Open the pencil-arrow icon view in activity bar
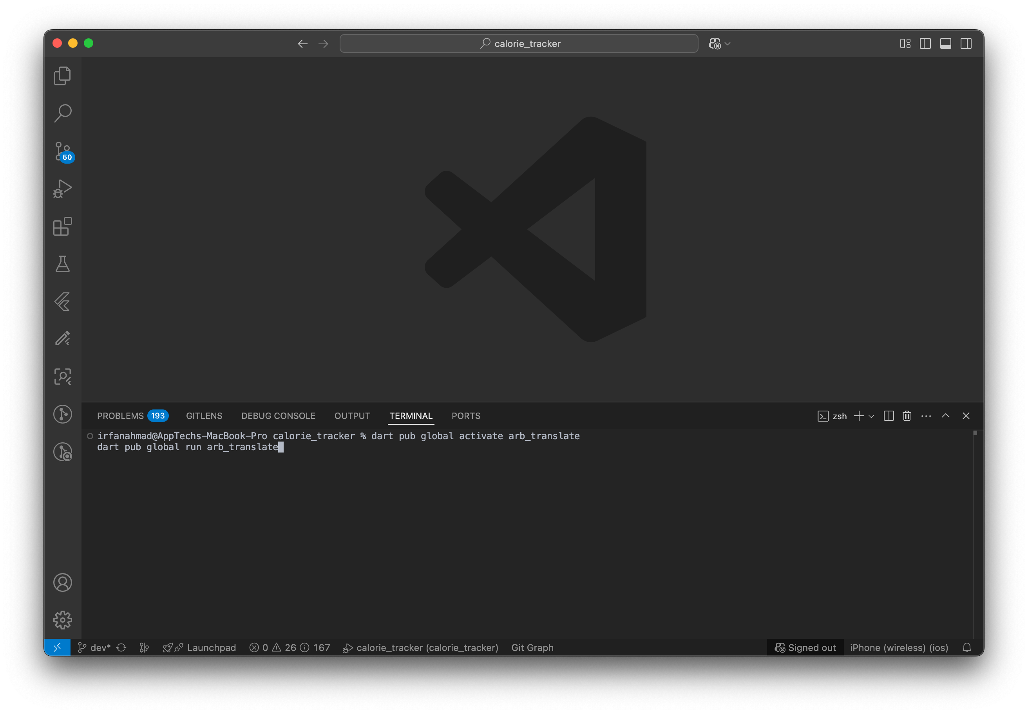1028x714 pixels. pyautogui.click(x=62, y=339)
